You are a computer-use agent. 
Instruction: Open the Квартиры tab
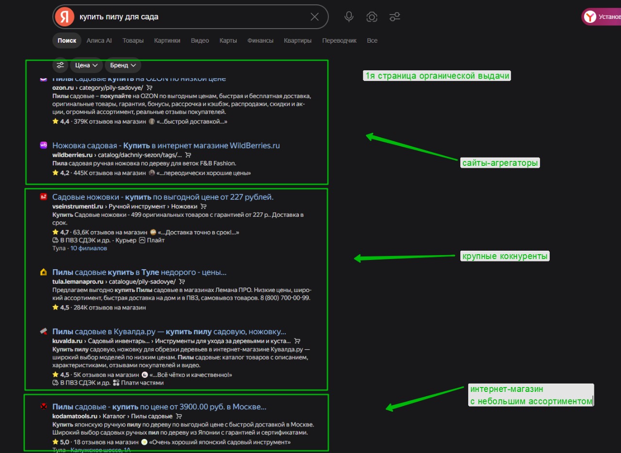click(298, 41)
